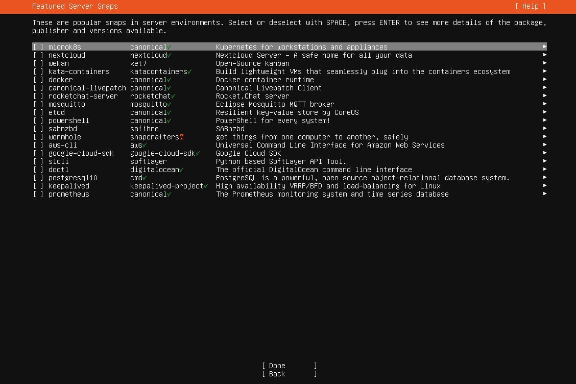Viewport: 576px width, 384px height.
Task: Select the postgresql10 snap name
Action: pyautogui.click(x=73, y=178)
